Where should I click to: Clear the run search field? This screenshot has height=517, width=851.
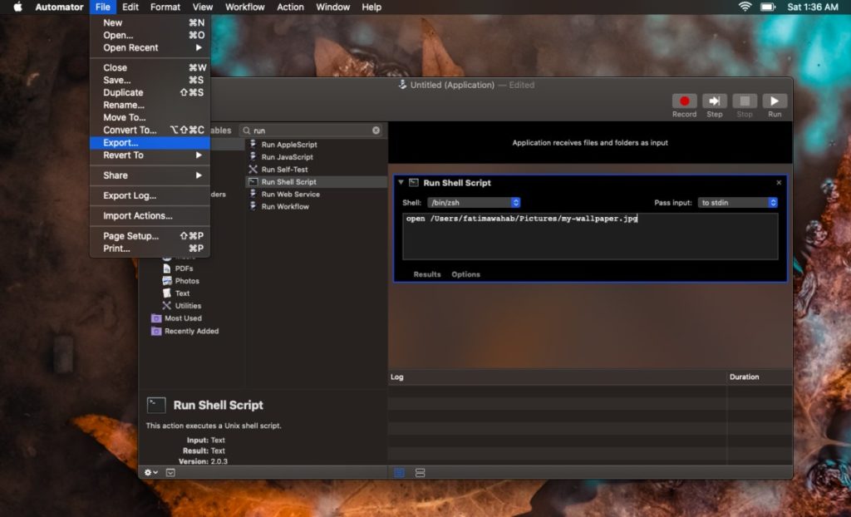coord(376,130)
